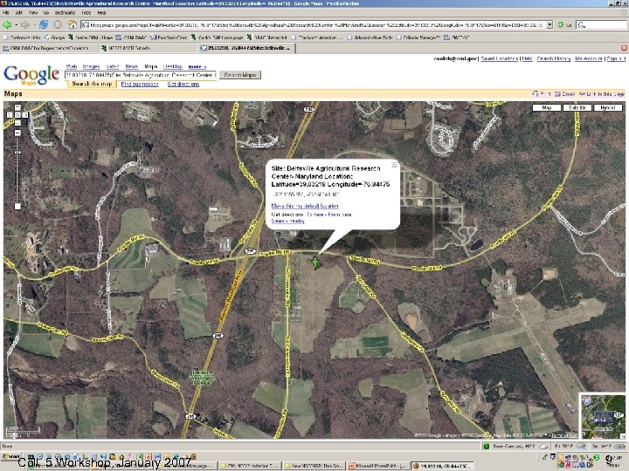
Task: Click the vertical zoom level track
Action: [17, 169]
